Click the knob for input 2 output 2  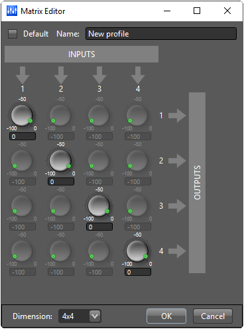[x=60, y=161]
